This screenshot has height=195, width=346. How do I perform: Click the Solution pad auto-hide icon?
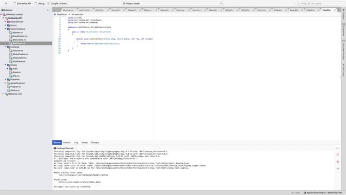48,10
